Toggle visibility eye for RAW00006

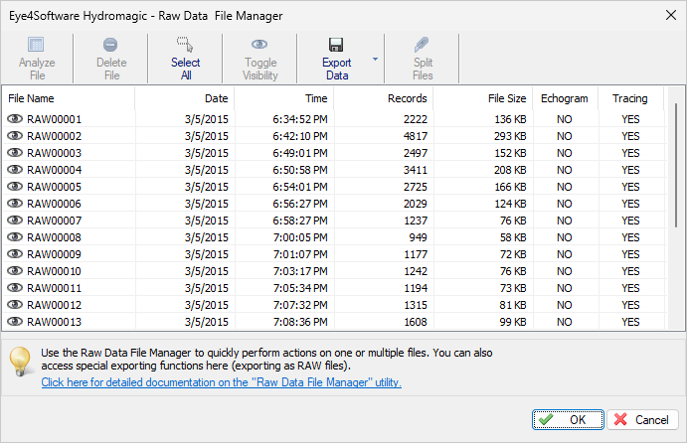[15, 203]
